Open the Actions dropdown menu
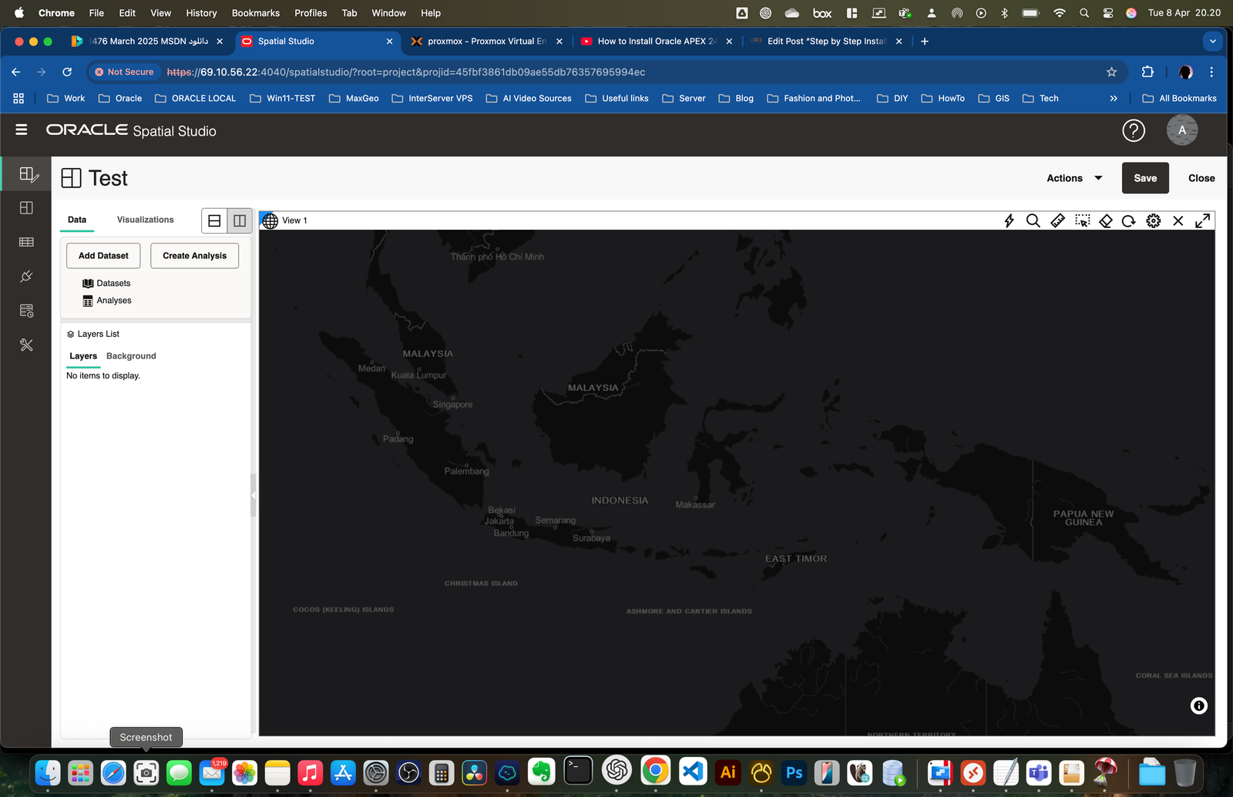Screen dimensions: 1233x797 [1073, 178]
